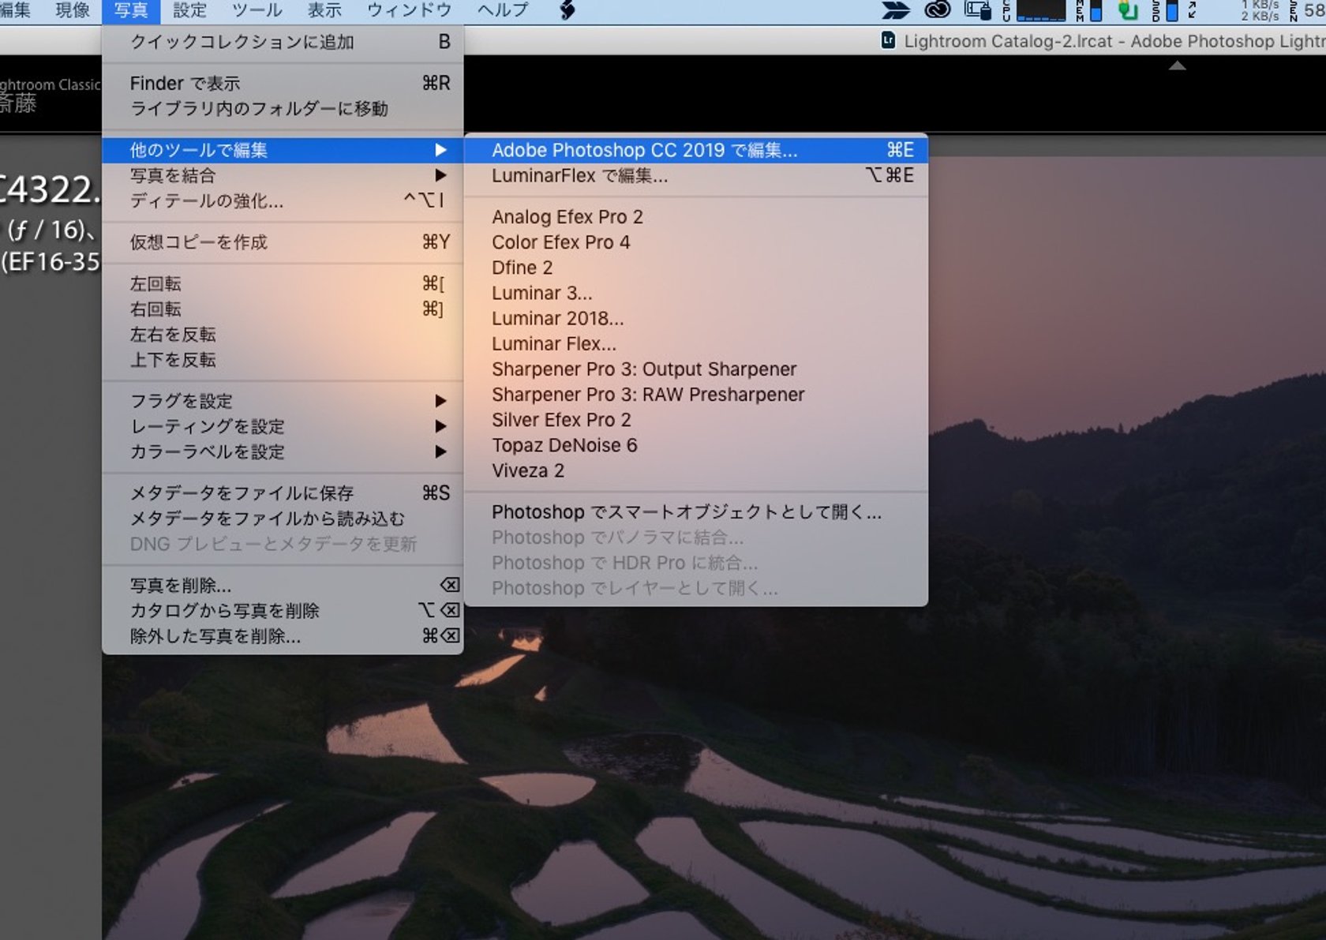The image size is (1326, 940).
Task: Select Viveza 2
Action: (696, 470)
